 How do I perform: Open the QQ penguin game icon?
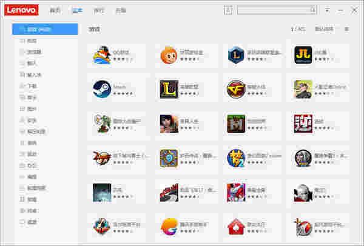click(102, 55)
